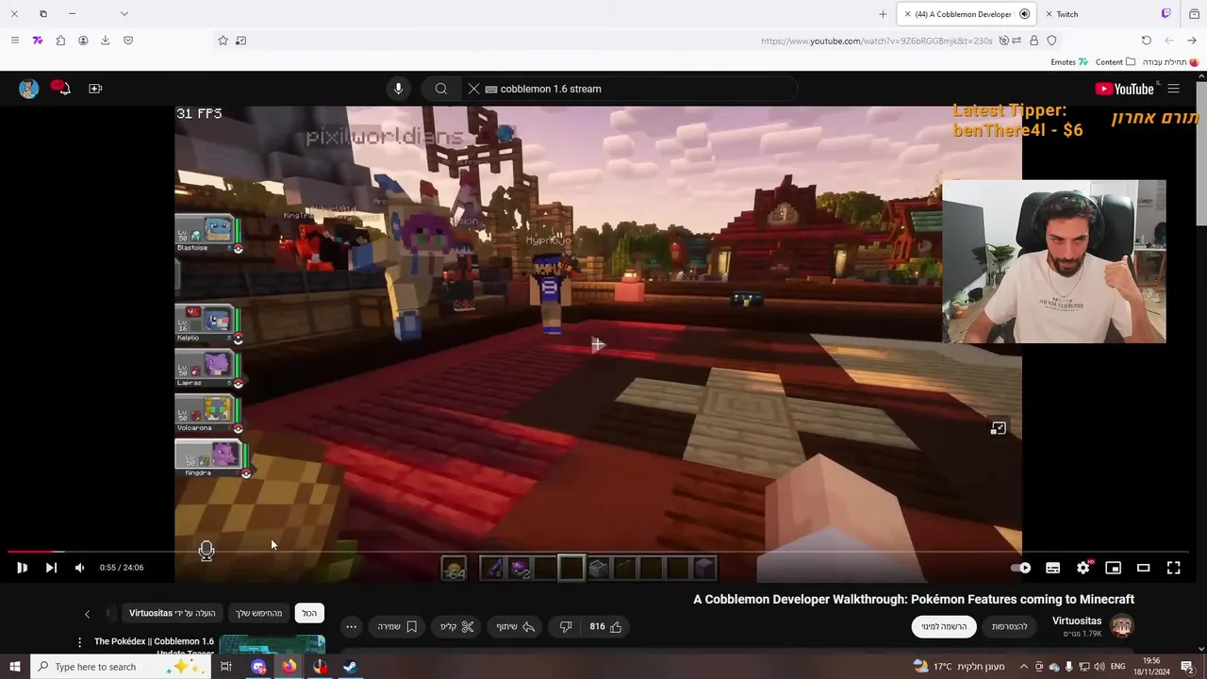Open the tracking protection shield

pos(1051,41)
